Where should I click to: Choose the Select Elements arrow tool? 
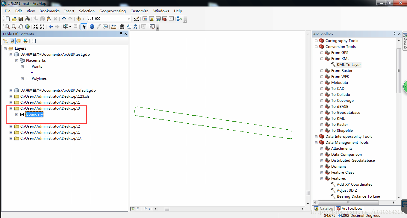(x=84, y=27)
